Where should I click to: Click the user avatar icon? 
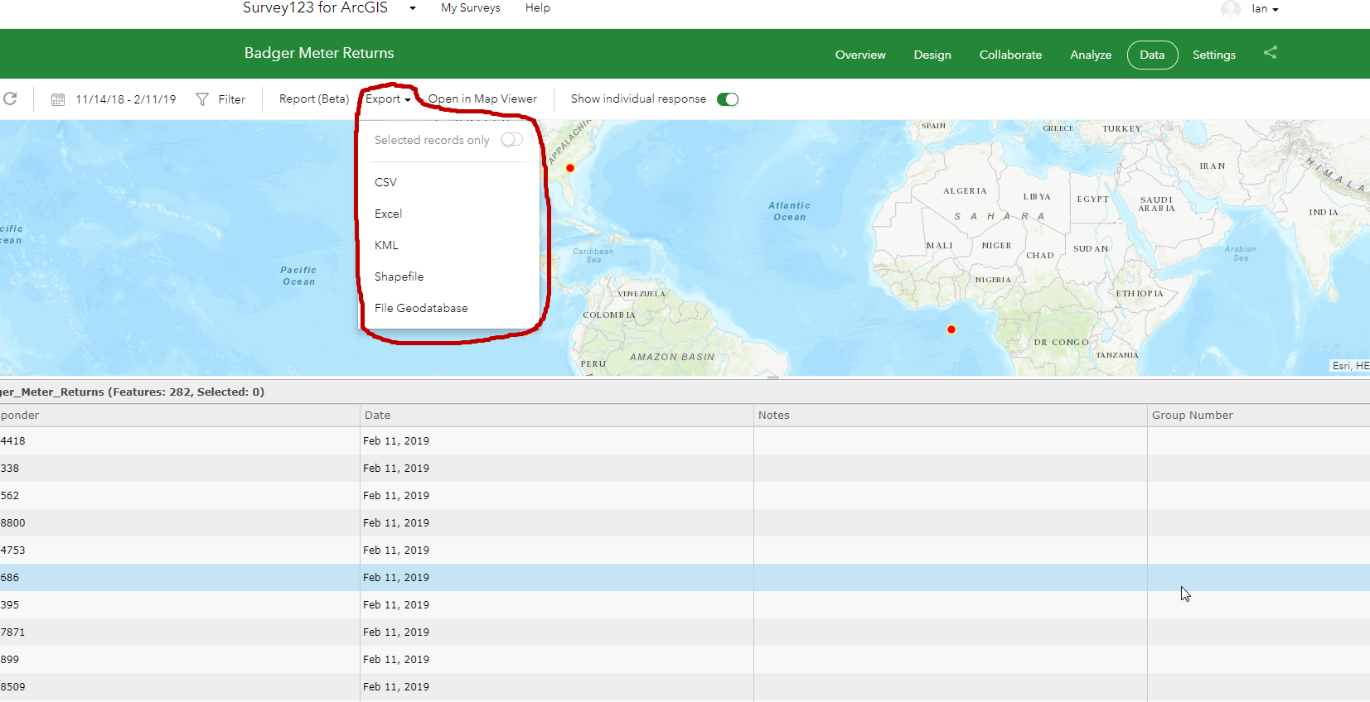coord(1231,9)
